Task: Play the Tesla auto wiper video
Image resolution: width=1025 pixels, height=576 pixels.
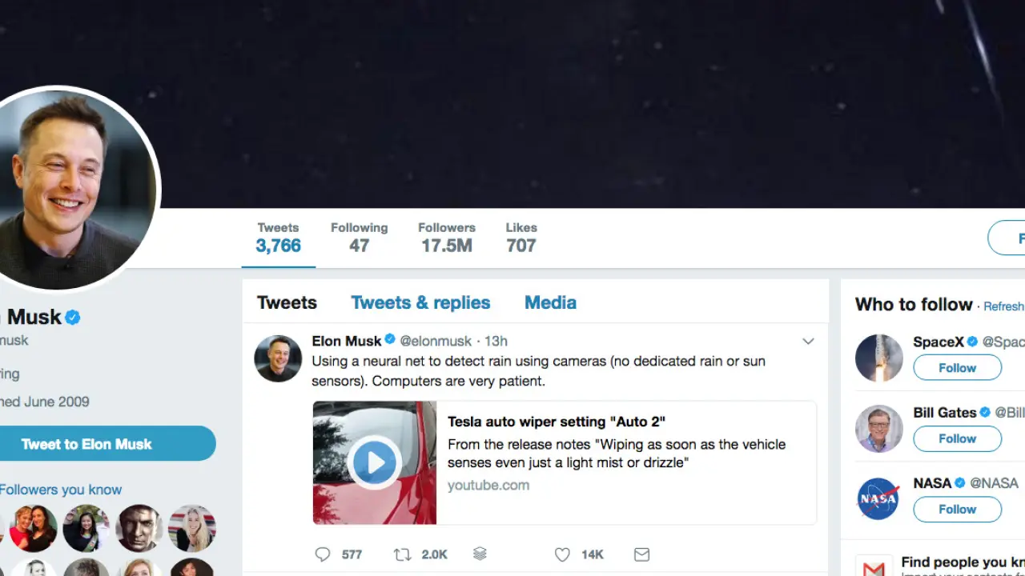Action: coord(374,462)
